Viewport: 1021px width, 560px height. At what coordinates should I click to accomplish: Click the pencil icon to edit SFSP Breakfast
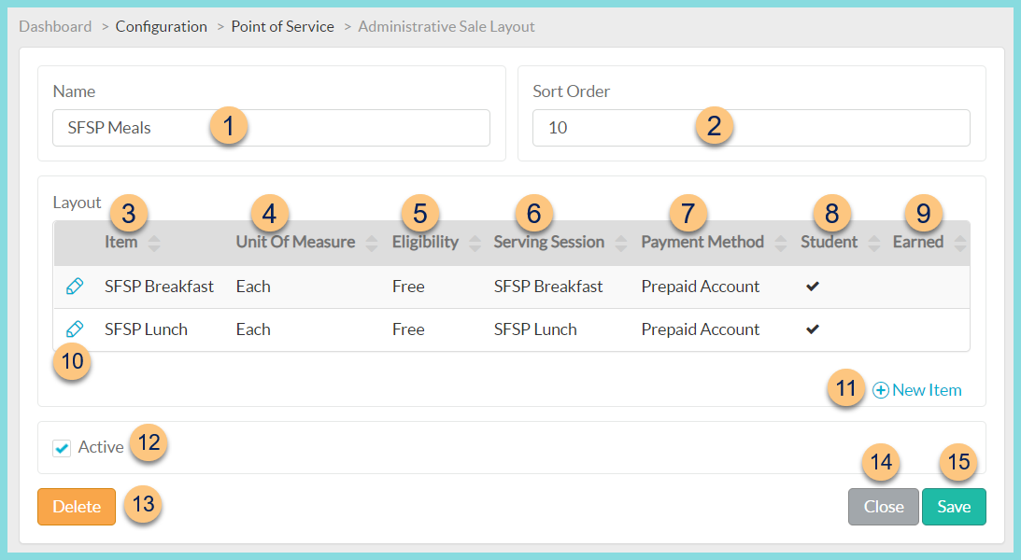point(76,286)
